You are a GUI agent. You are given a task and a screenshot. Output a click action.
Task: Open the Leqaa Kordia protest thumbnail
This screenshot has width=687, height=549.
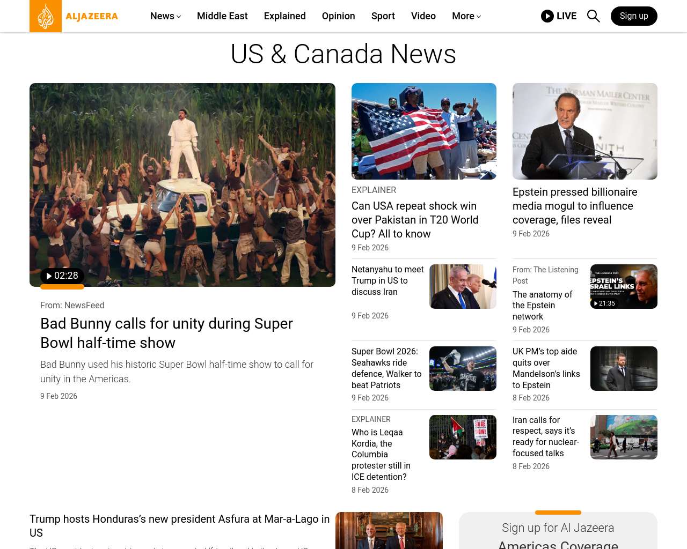462,437
